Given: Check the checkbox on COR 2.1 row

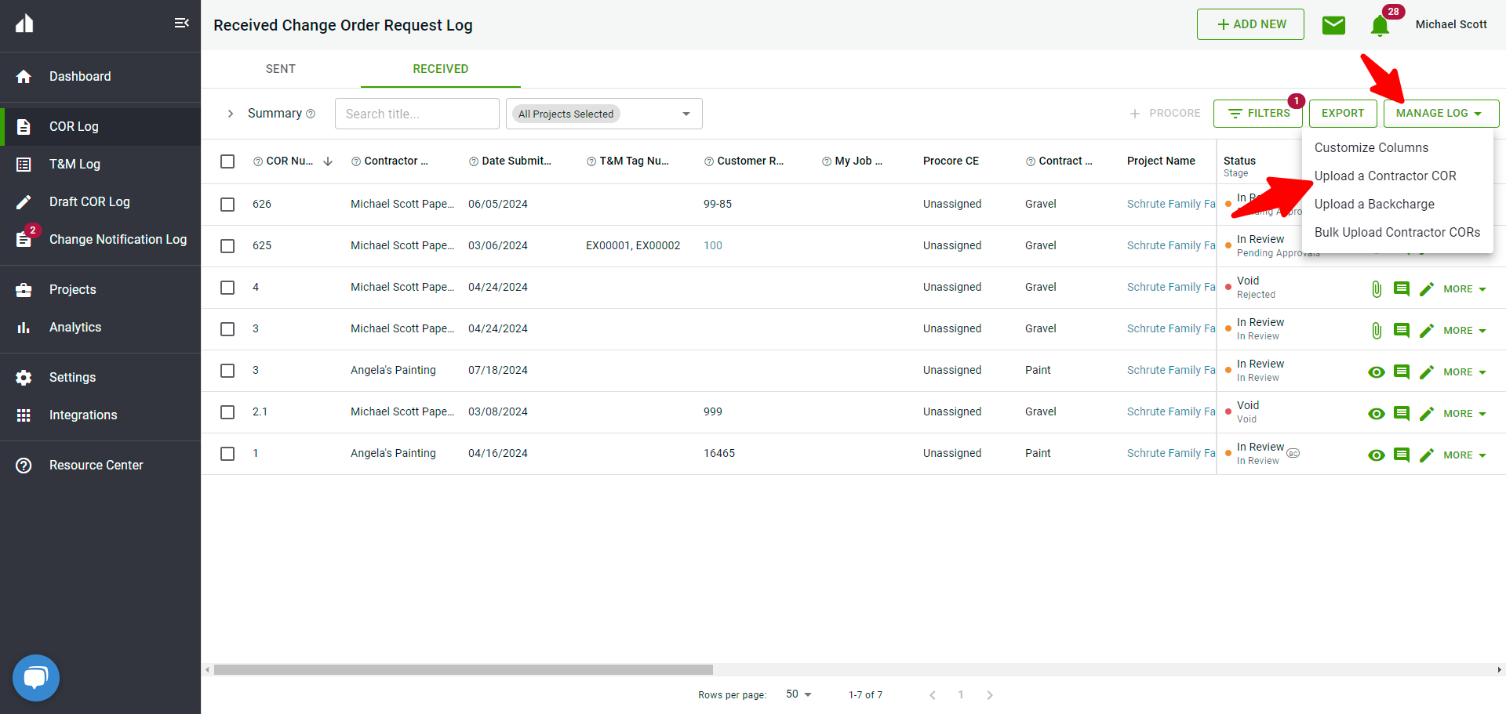Looking at the screenshot, I should (227, 411).
